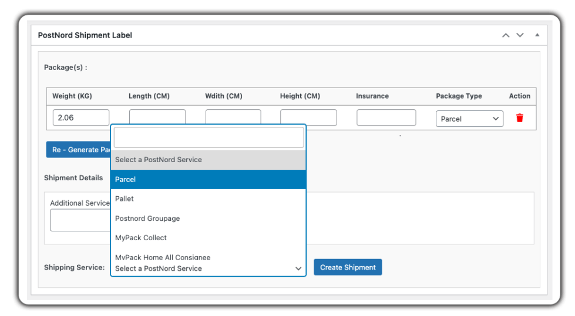Click the Package(s) : label
The image size is (575, 316).
[66, 68]
